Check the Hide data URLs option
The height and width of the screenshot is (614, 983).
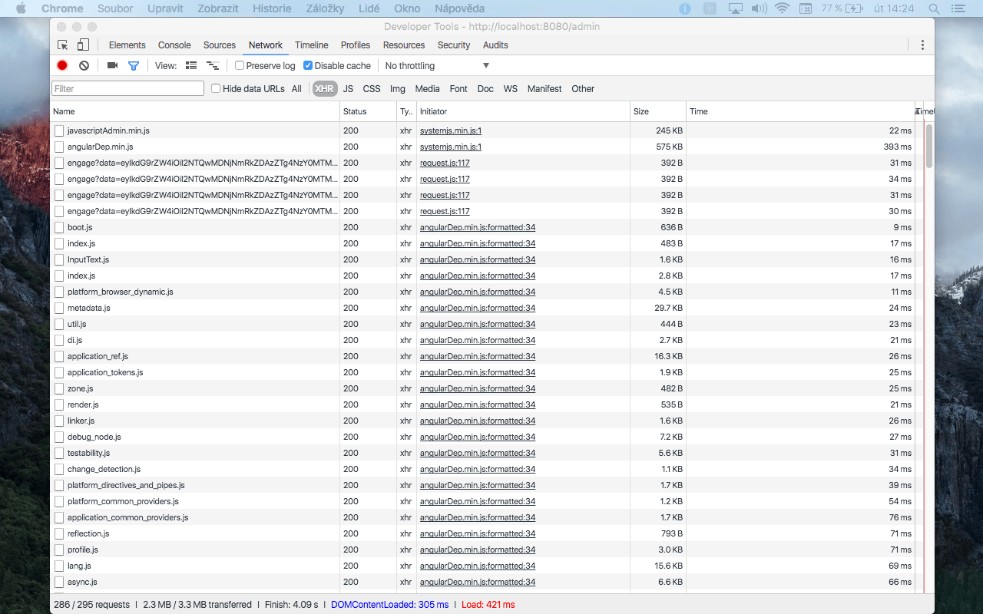[216, 89]
